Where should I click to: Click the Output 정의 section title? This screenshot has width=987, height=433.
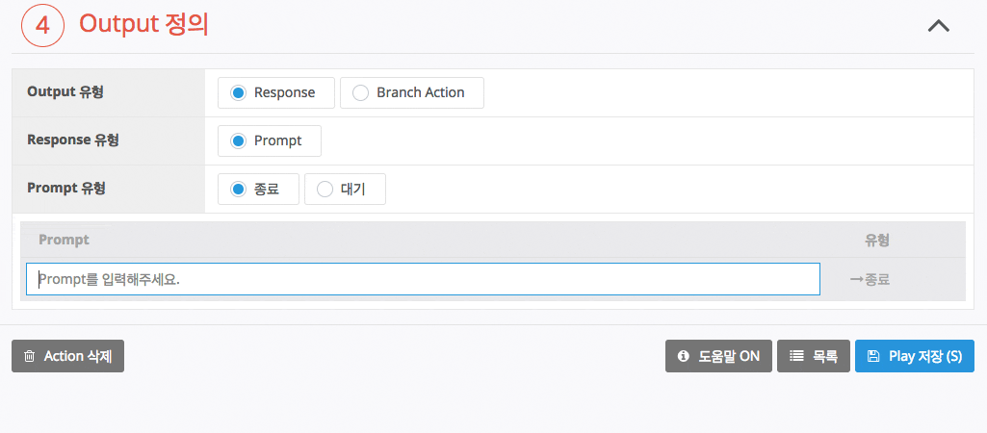click(143, 25)
